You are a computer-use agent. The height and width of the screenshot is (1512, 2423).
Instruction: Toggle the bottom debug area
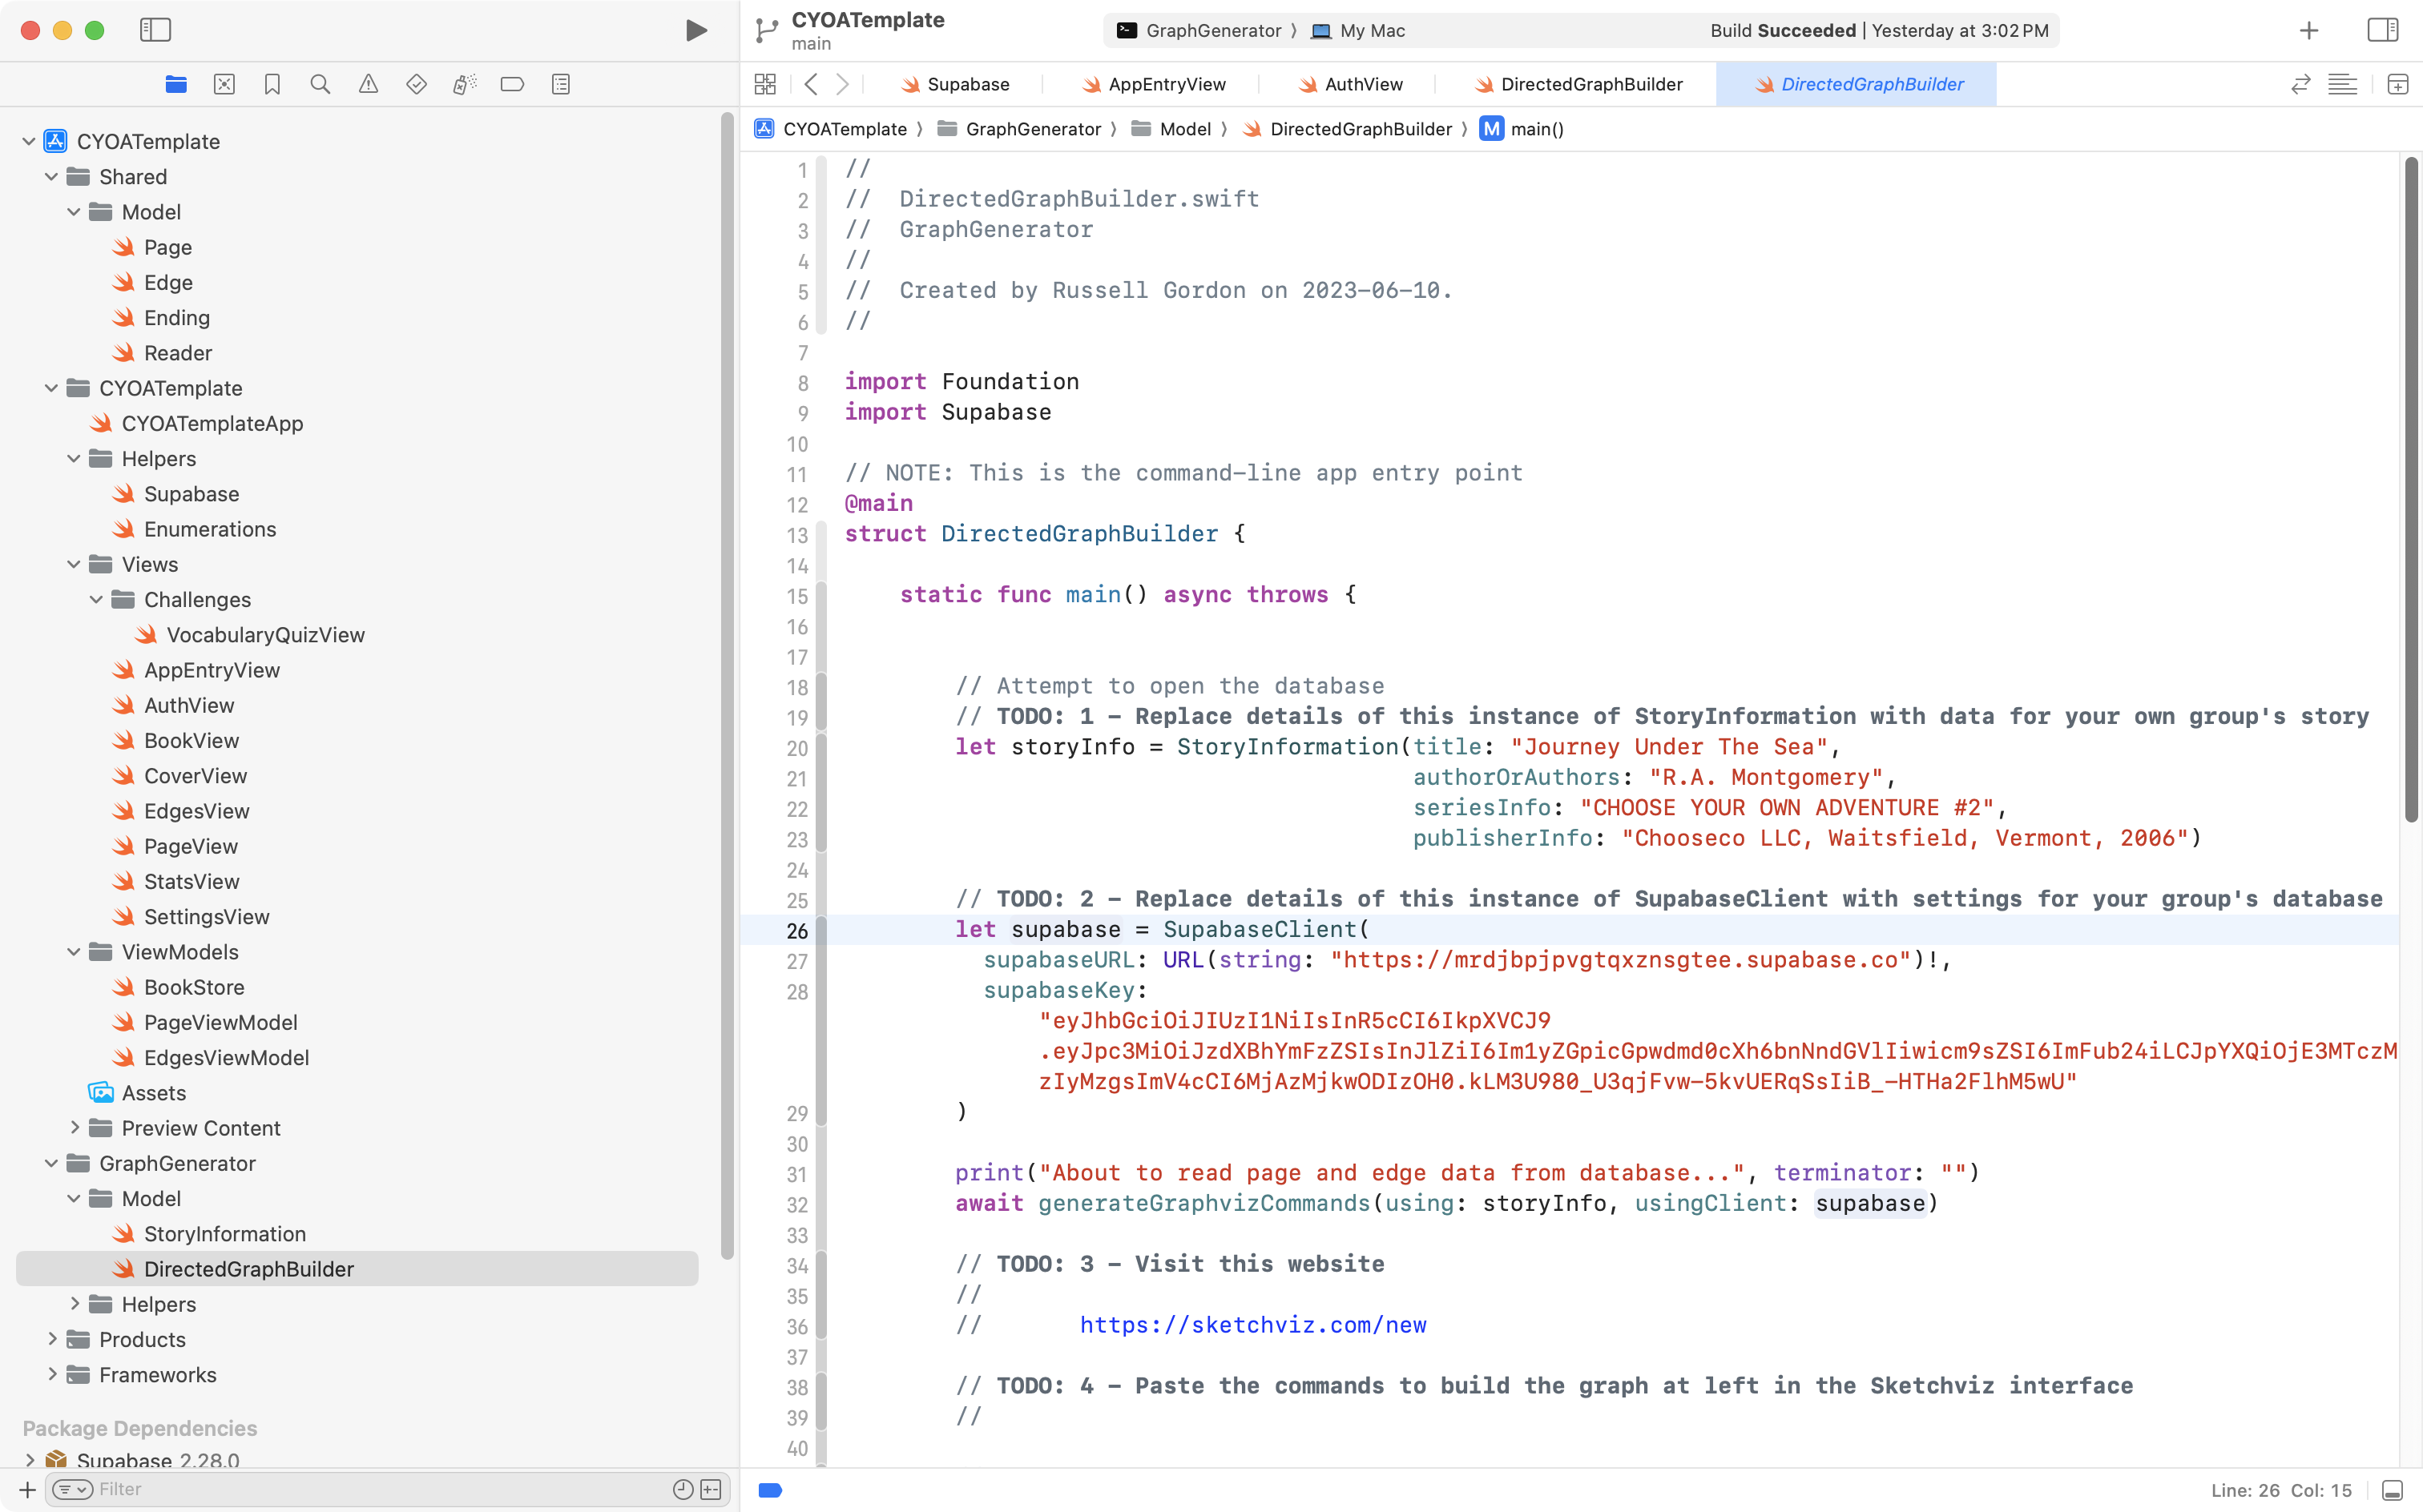[x=2392, y=1490]
